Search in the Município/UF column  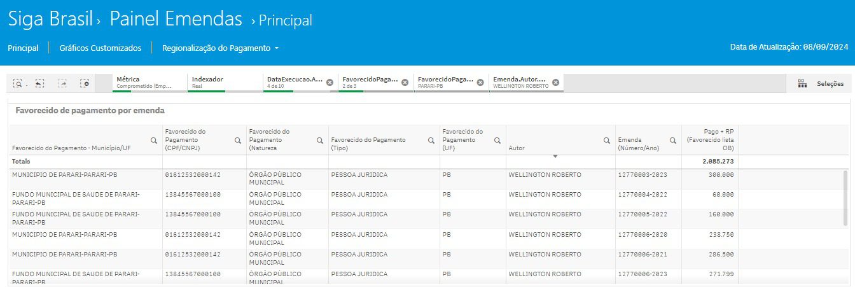click(153, 141)
